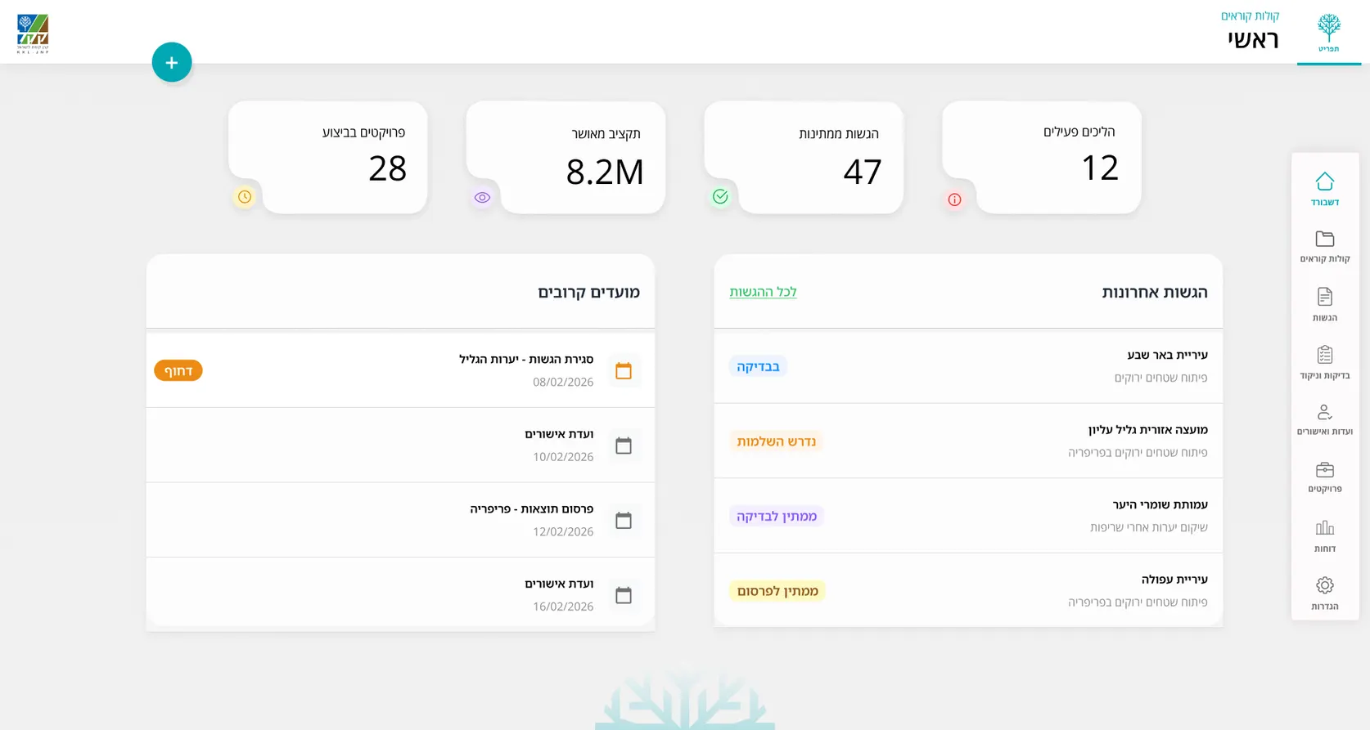Image resolution: width=1370 pixels, height=730 pixels.
Task: Open the עמותת שומרי היער submission
Action: pyautogui.click(x=968, y=516)
